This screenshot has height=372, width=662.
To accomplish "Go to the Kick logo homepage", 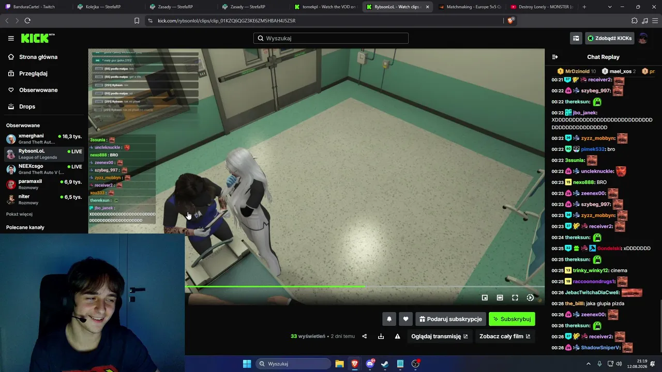I will point(38,38).
